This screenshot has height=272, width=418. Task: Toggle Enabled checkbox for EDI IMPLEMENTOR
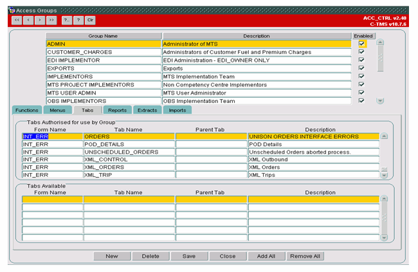coord(361,60)
